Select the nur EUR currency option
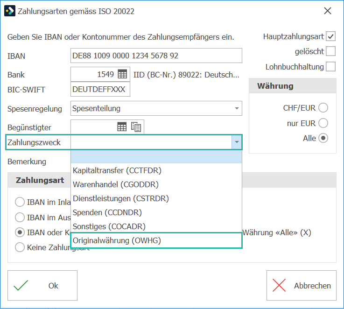The height and width of the screenshot is (309, 344). (x=323, y=123)
